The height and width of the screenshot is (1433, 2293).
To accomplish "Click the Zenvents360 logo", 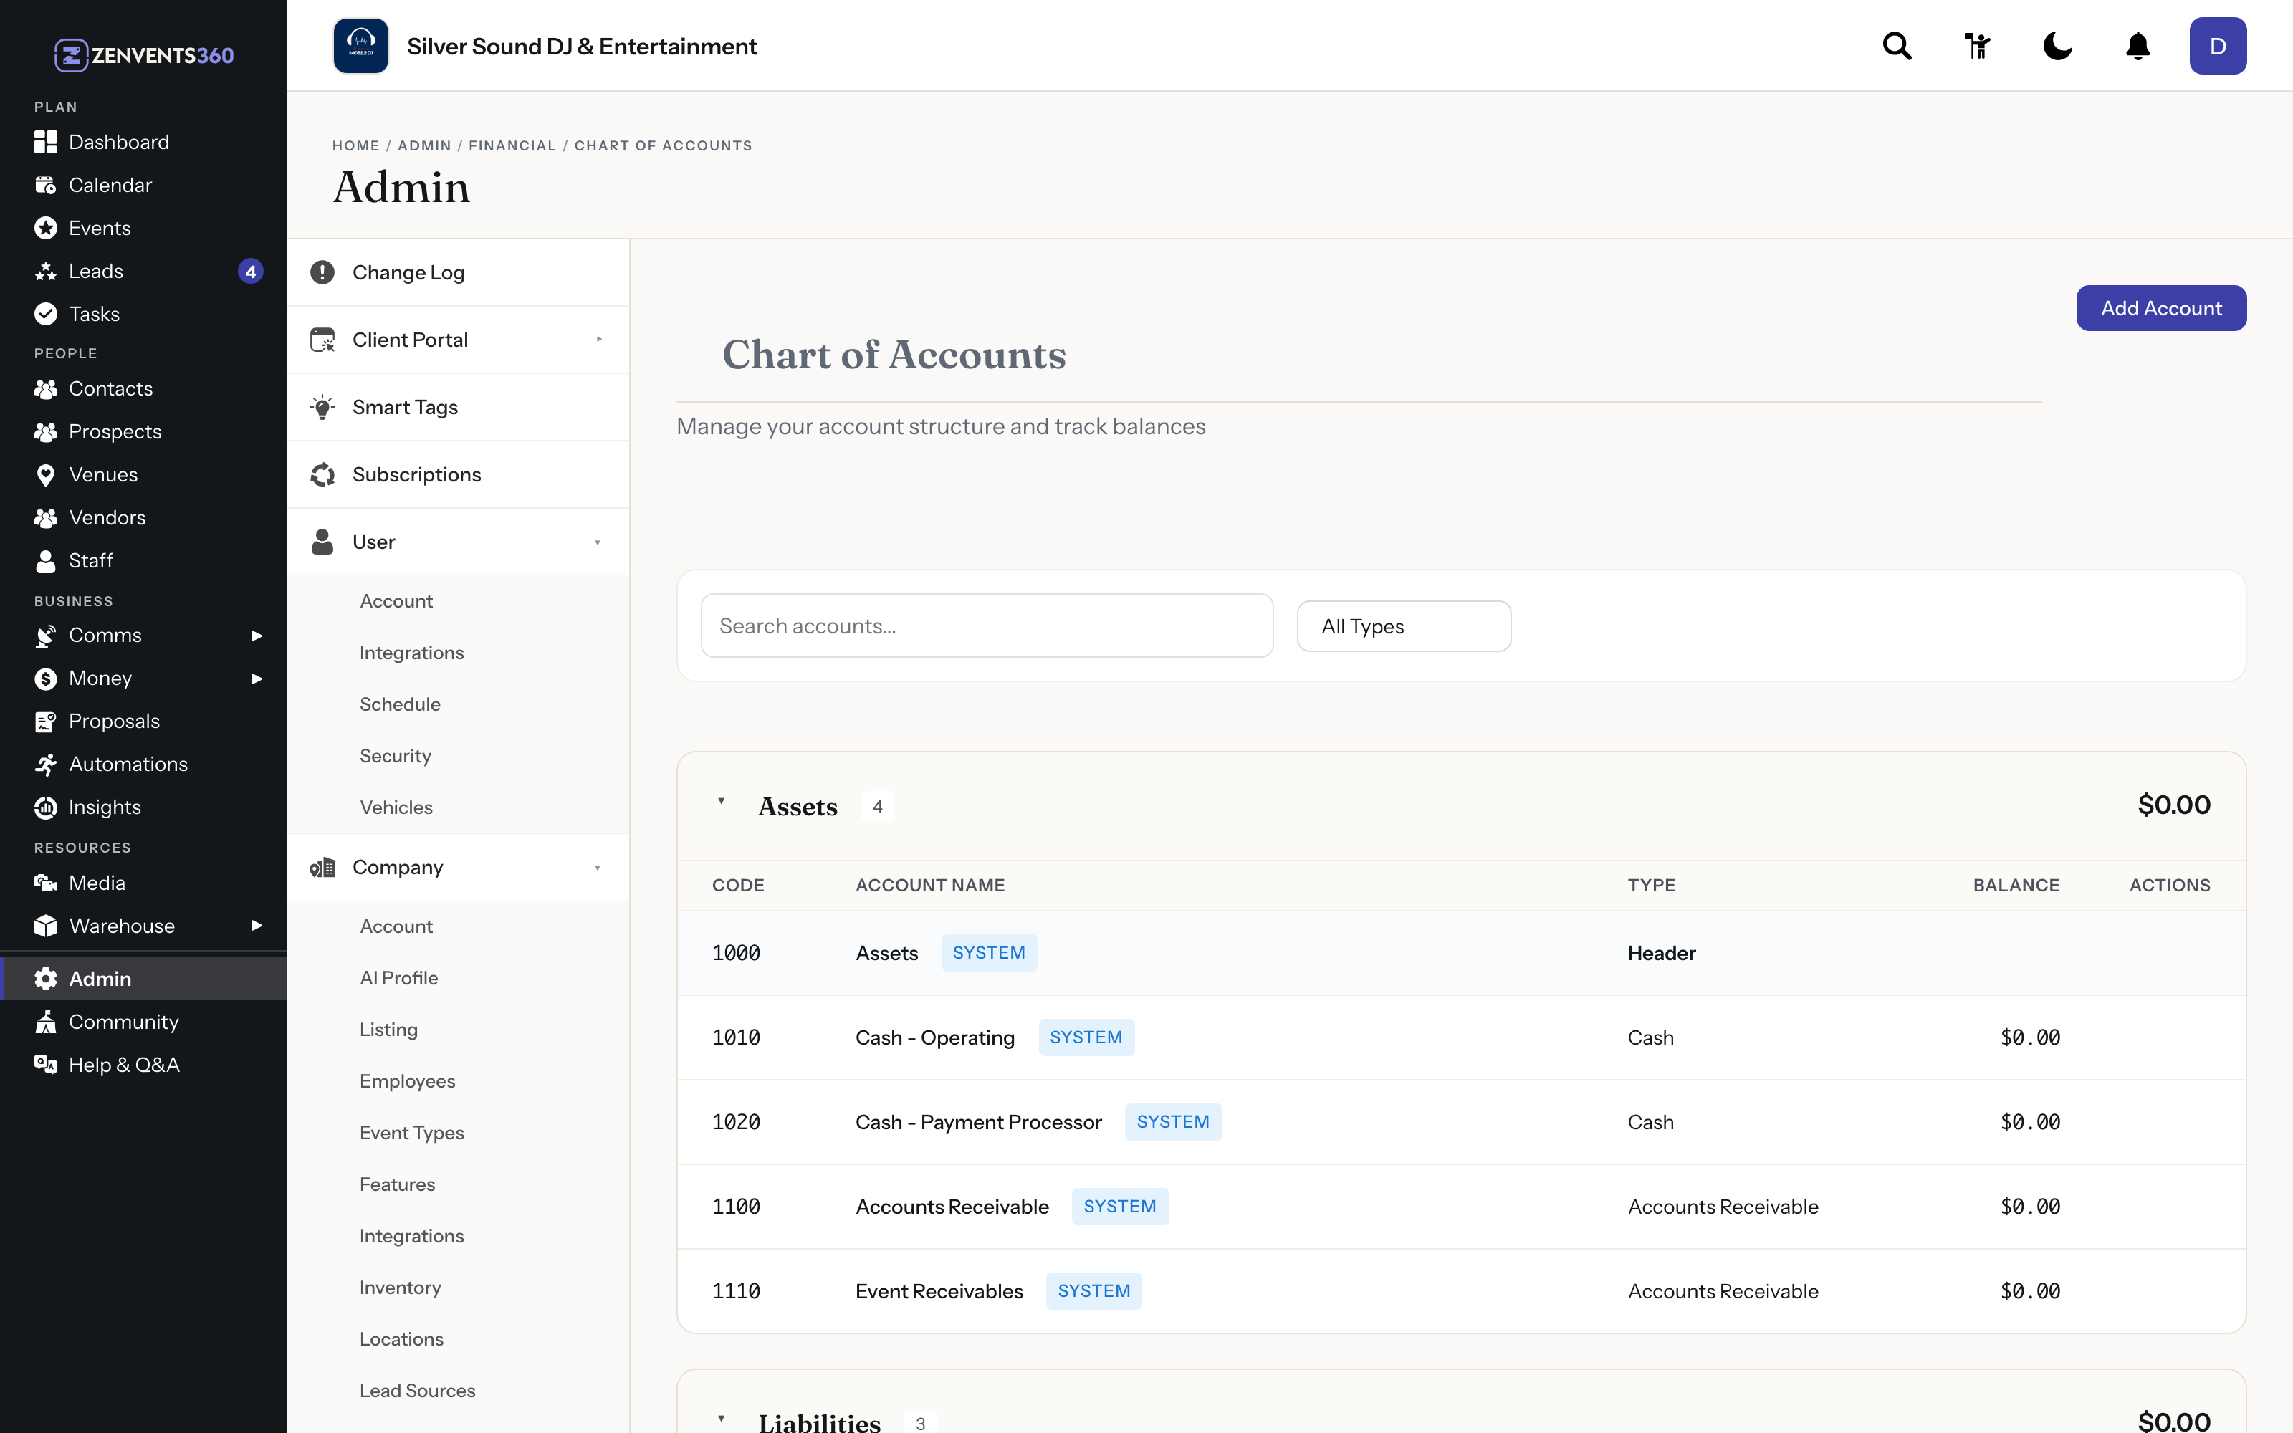I will point(144,55).
